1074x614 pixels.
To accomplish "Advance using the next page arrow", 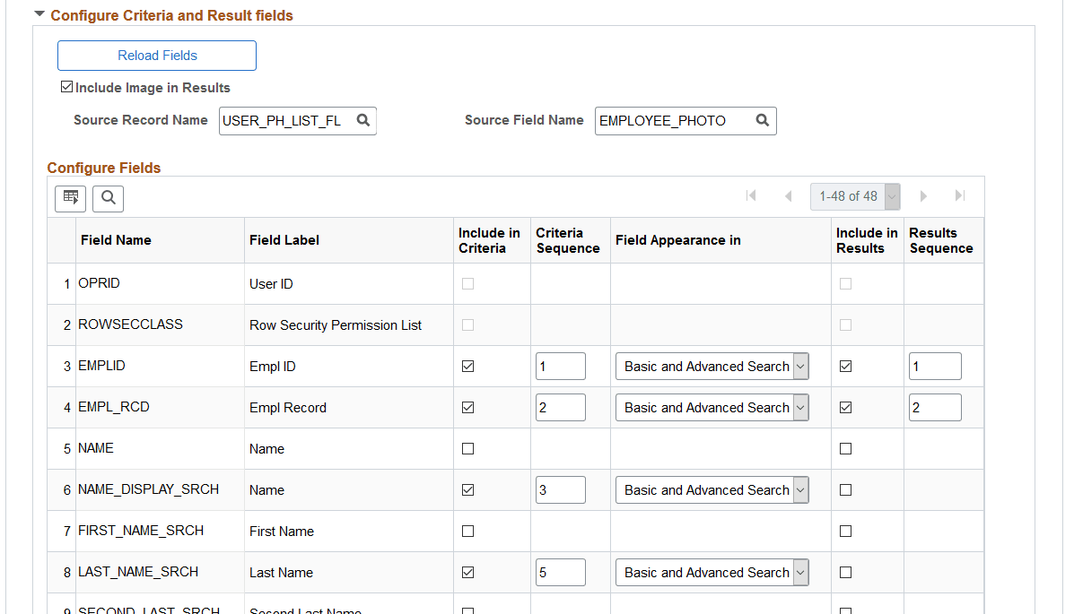I will click(x=923, y=195).
